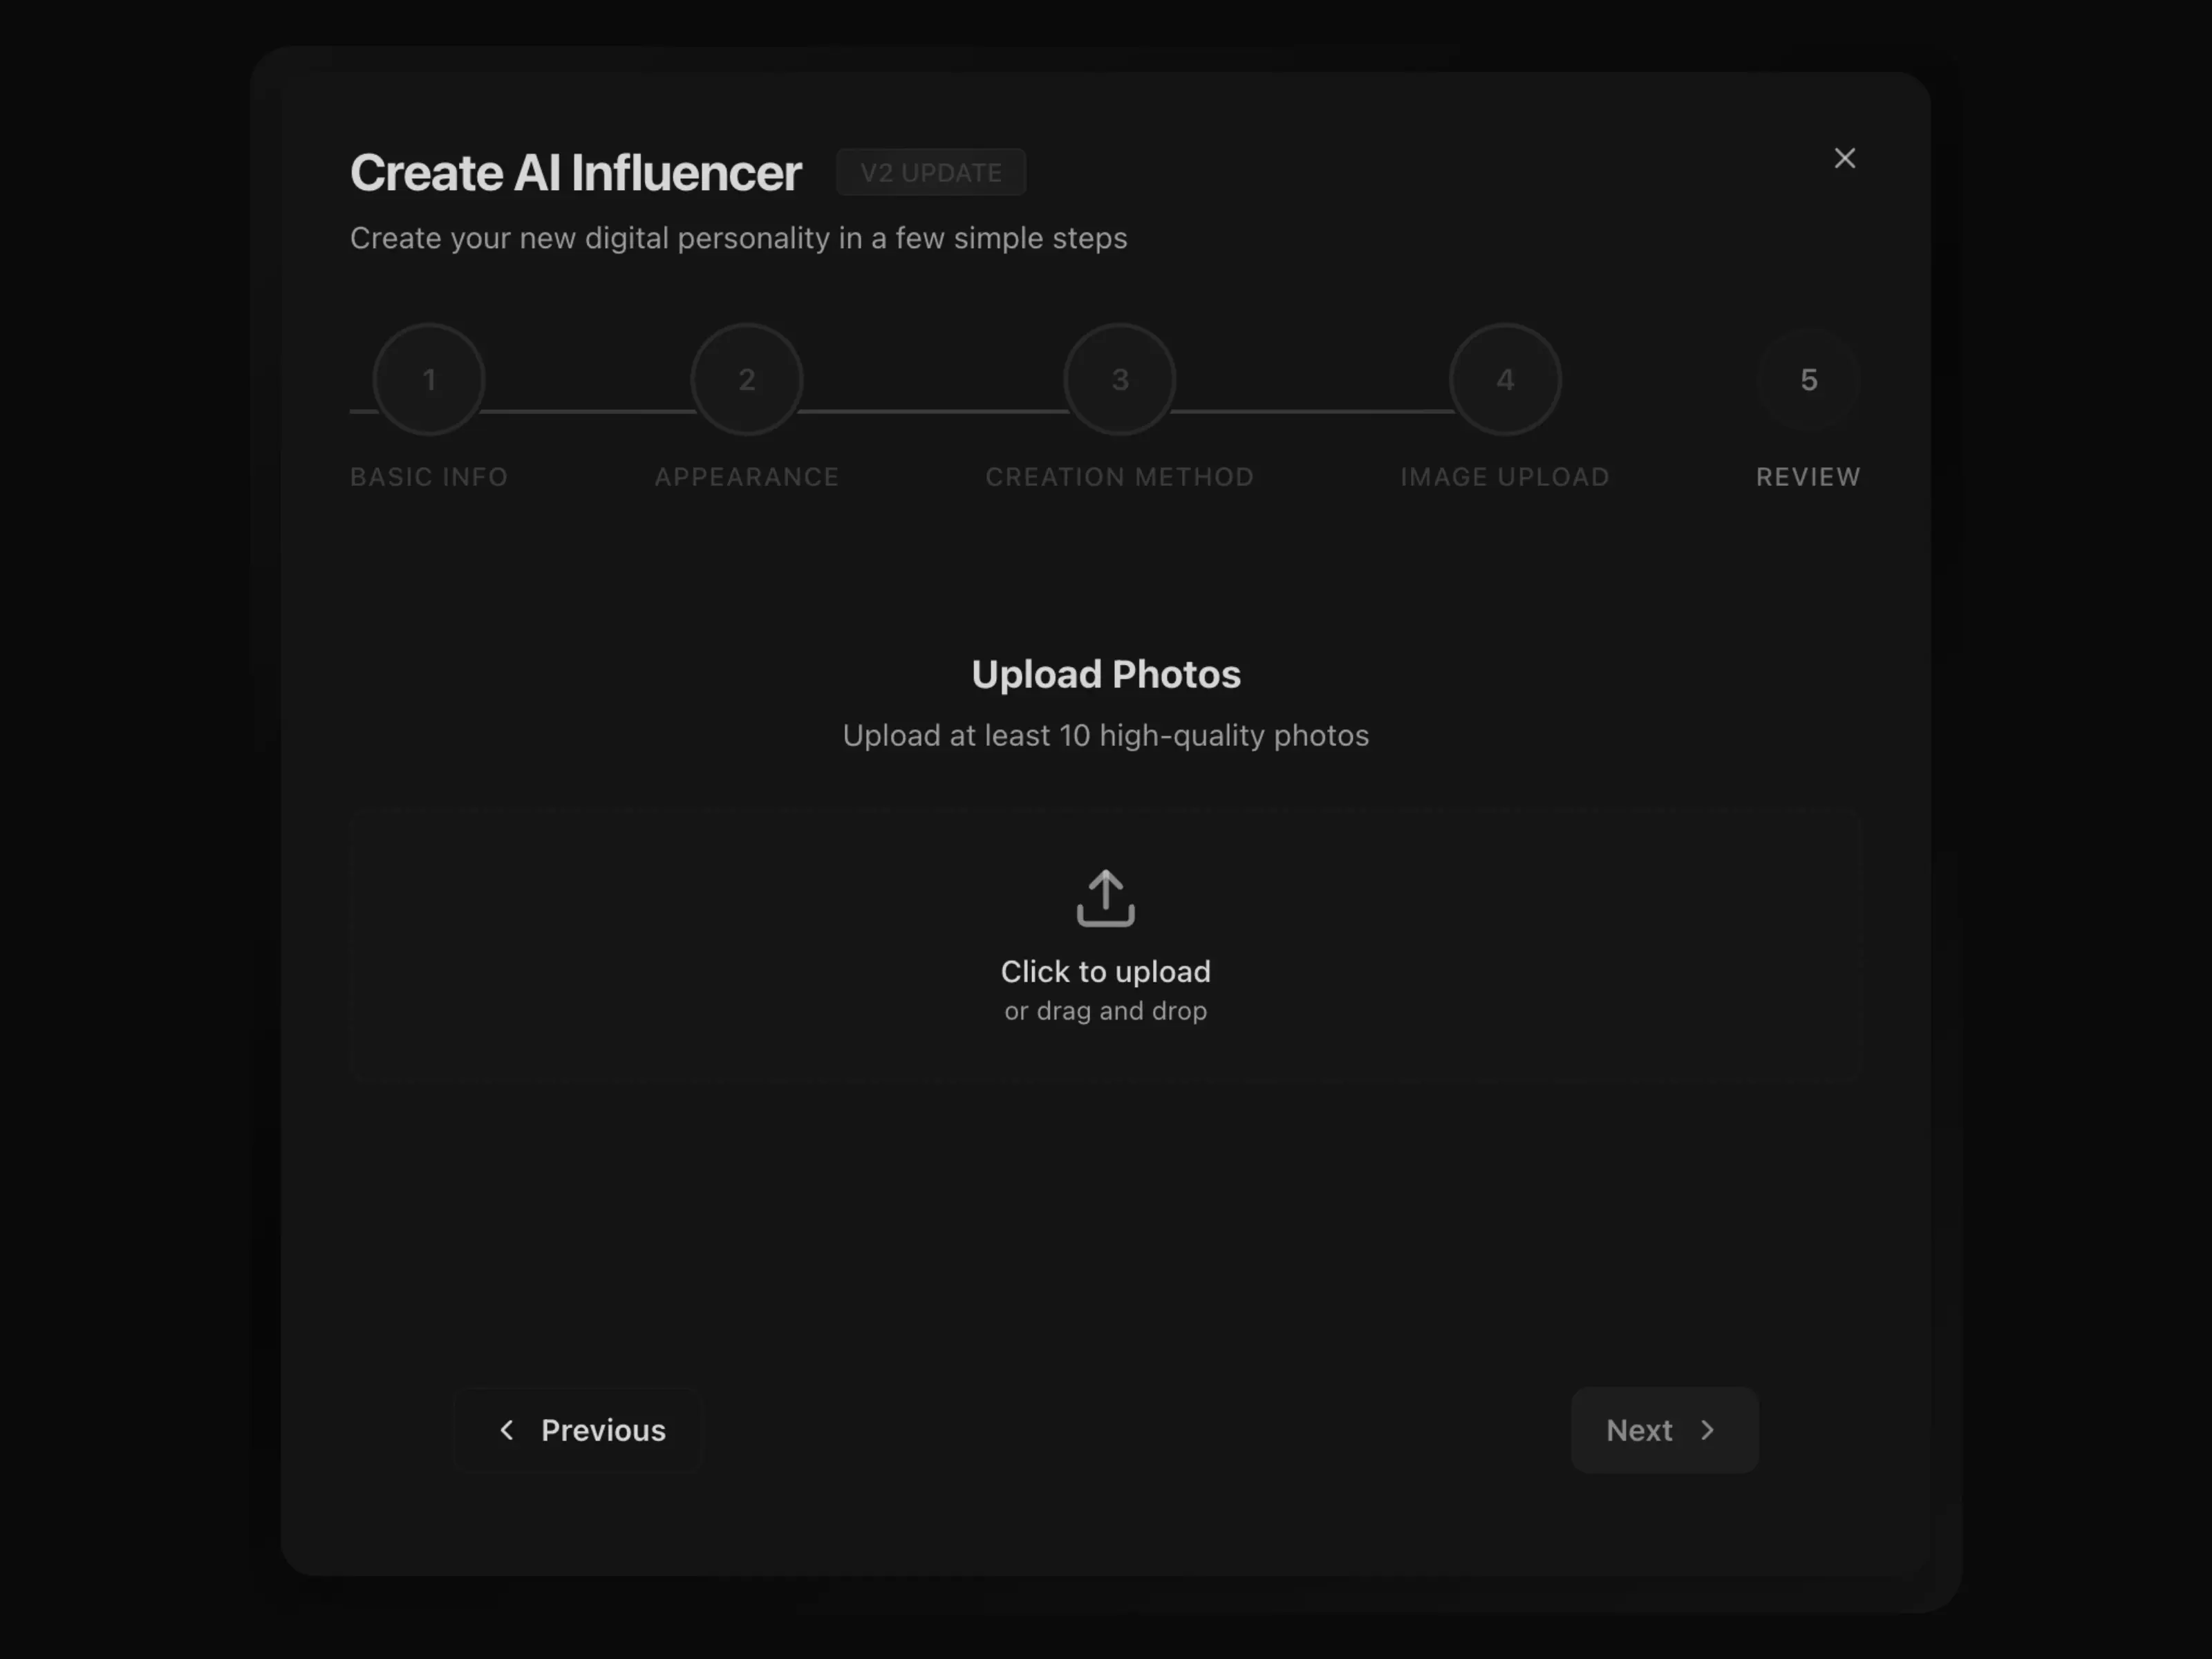Click the Previous button
The width and height of the screenshot is (2212, 1659).
coord(580,1430)
